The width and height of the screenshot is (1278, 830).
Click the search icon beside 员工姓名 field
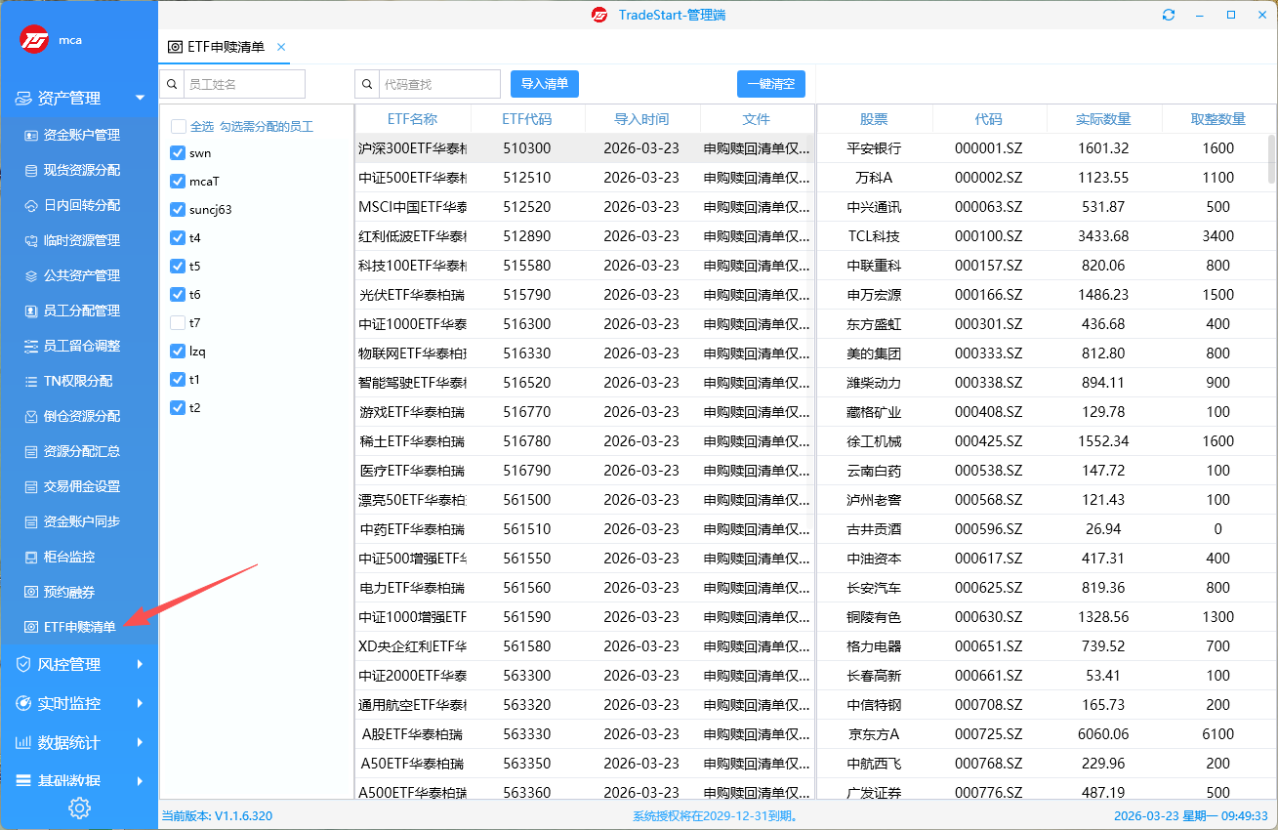point(172,84)
